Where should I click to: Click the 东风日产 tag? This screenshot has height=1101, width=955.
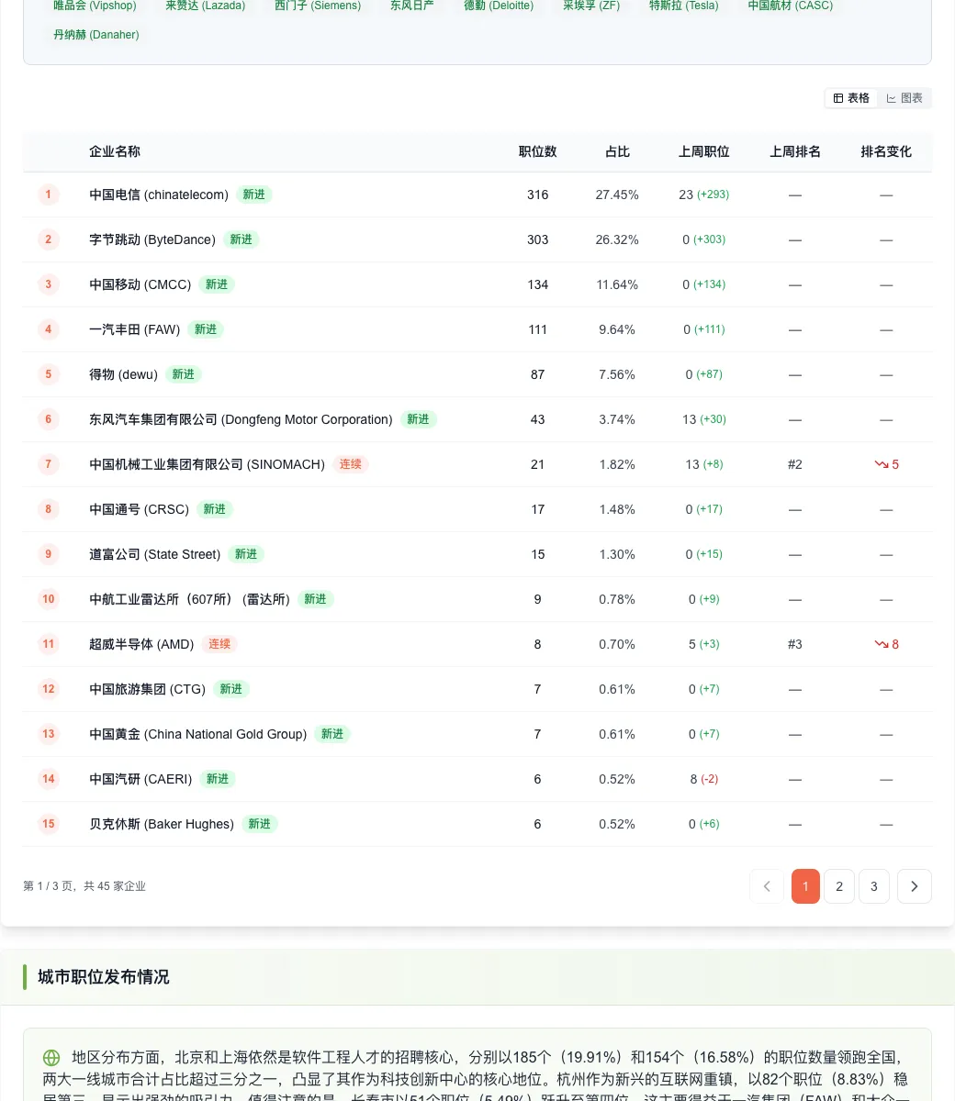[411, 6]
